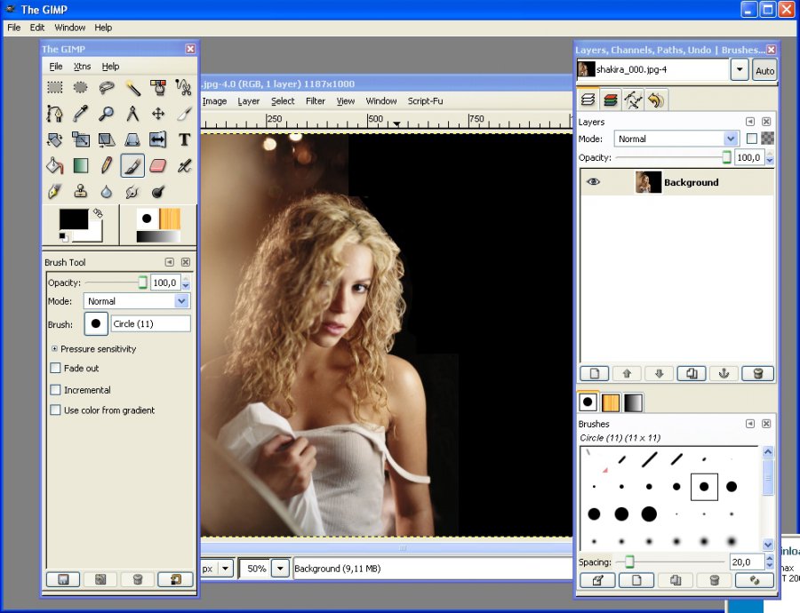The height and width of the screenshot is (613, 800).
Task: Select the Text tool
Action: [184, 139]
